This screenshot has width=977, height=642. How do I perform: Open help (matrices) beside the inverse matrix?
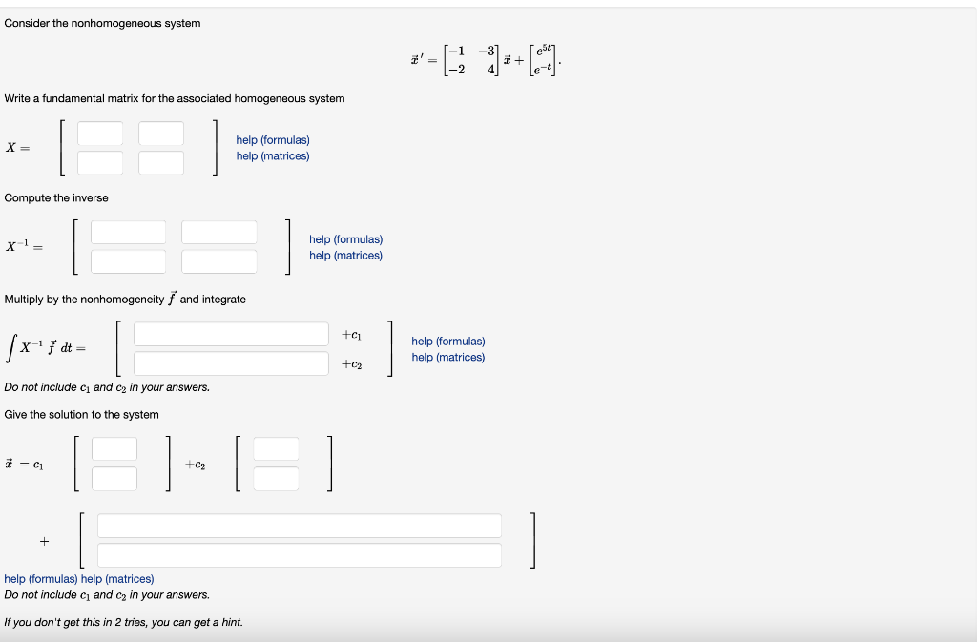344,255
